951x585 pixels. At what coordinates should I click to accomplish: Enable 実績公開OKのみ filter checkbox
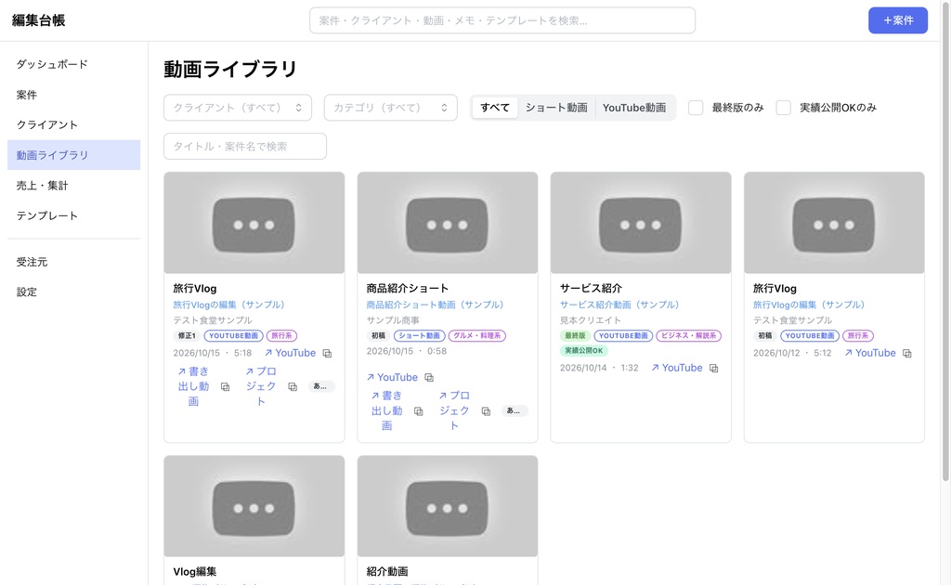click(784, 108)
